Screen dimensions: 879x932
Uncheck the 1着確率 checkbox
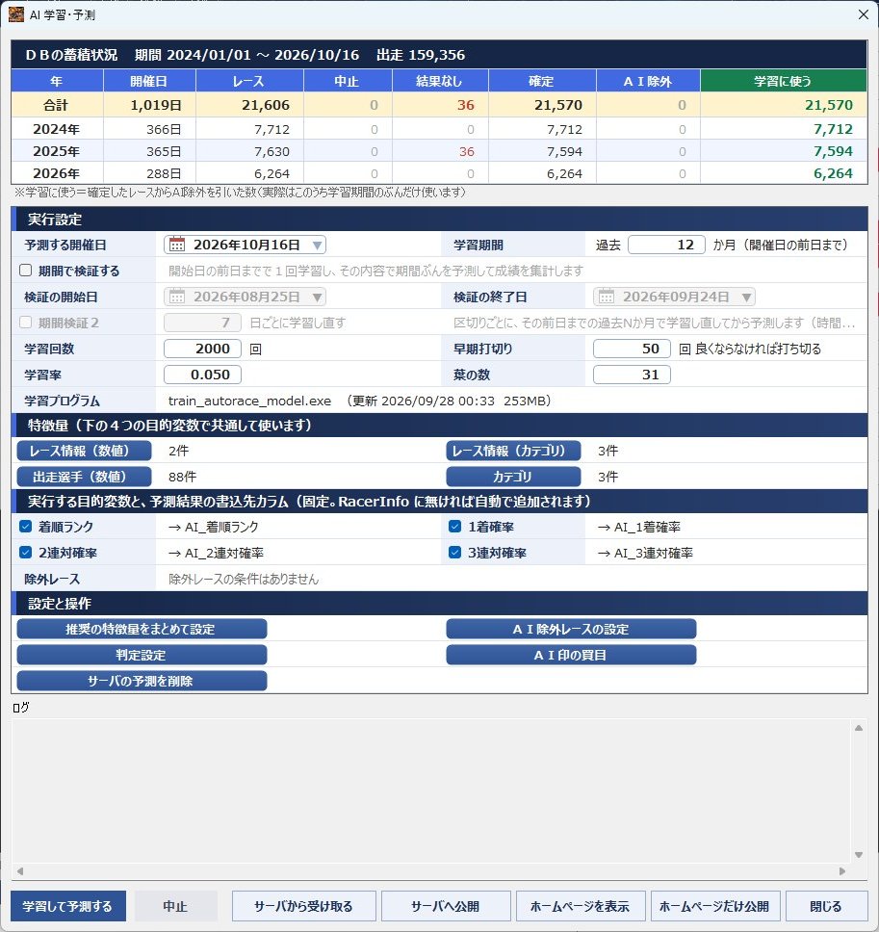click(454, 527)
